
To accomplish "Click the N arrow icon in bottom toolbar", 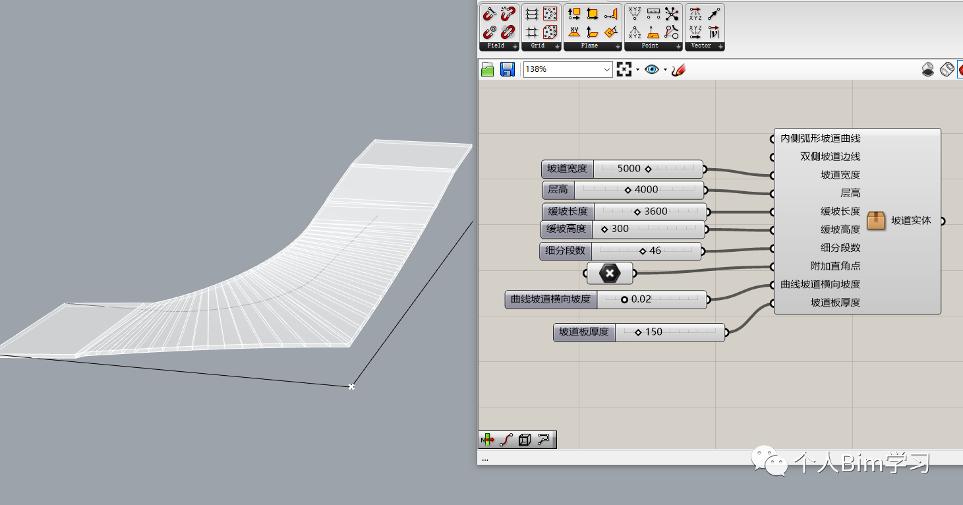I will tap(488, 440).
